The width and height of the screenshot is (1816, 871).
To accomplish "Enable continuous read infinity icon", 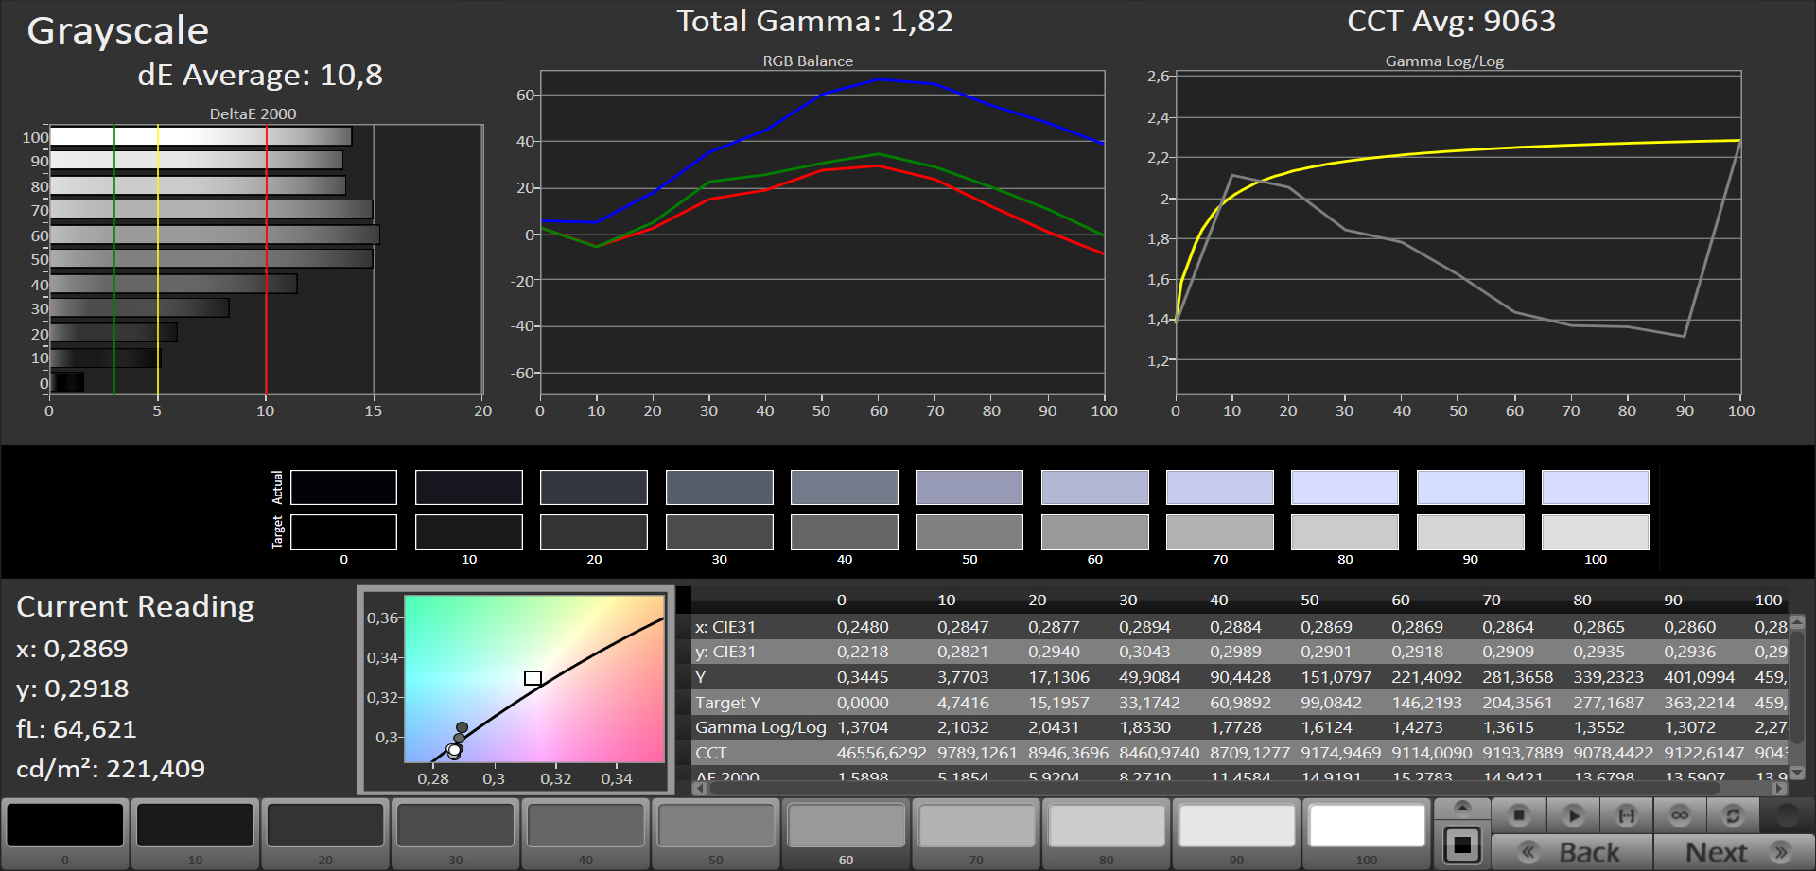I will point(1680,814).
